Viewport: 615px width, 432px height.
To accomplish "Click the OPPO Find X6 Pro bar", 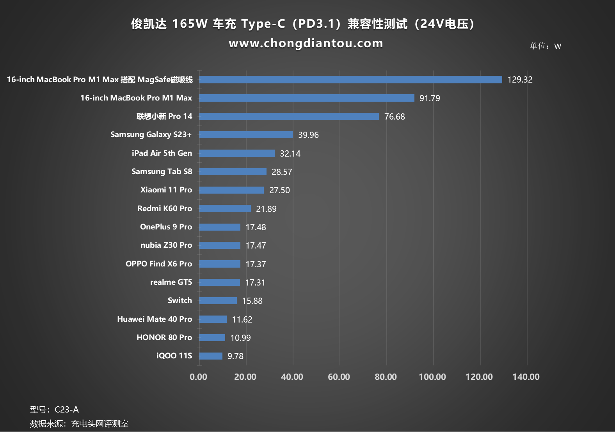I will point(220,264).
